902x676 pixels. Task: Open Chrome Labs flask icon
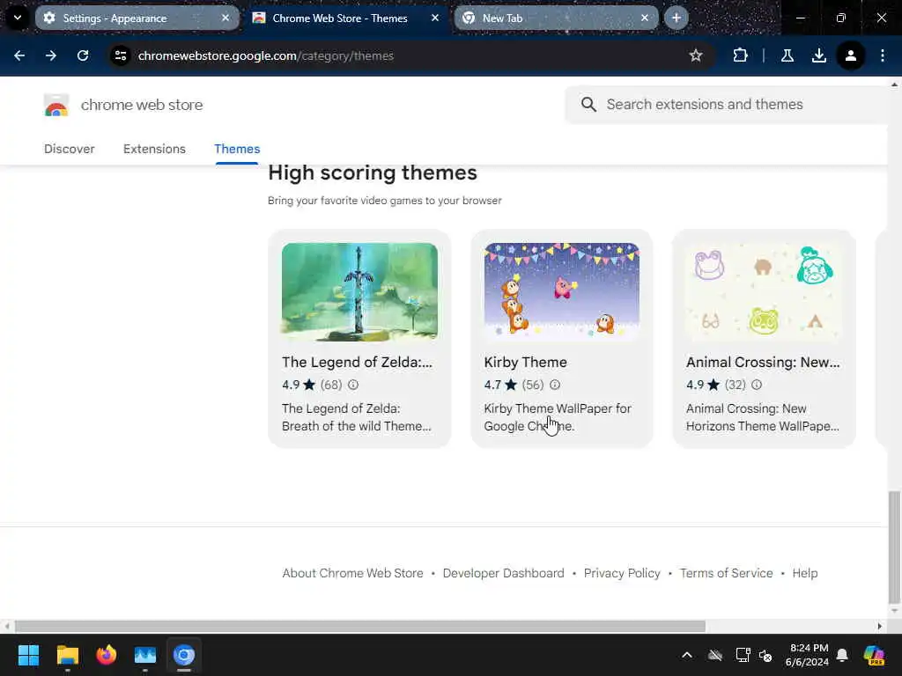point(787,55)
